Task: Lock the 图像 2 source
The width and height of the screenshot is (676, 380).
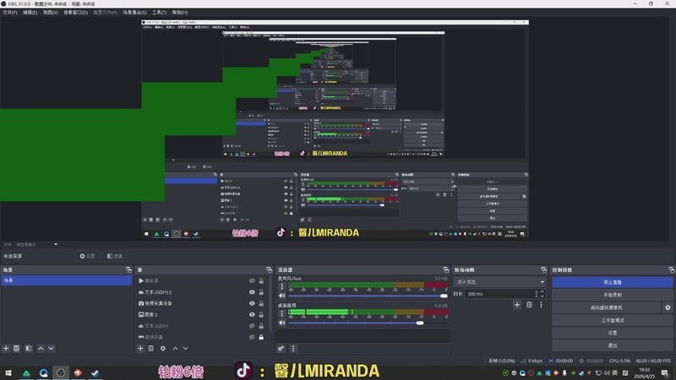Action: coord(261,314)
